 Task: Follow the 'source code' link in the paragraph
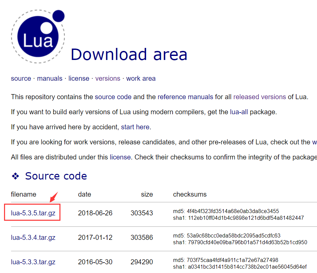point(113,97)
